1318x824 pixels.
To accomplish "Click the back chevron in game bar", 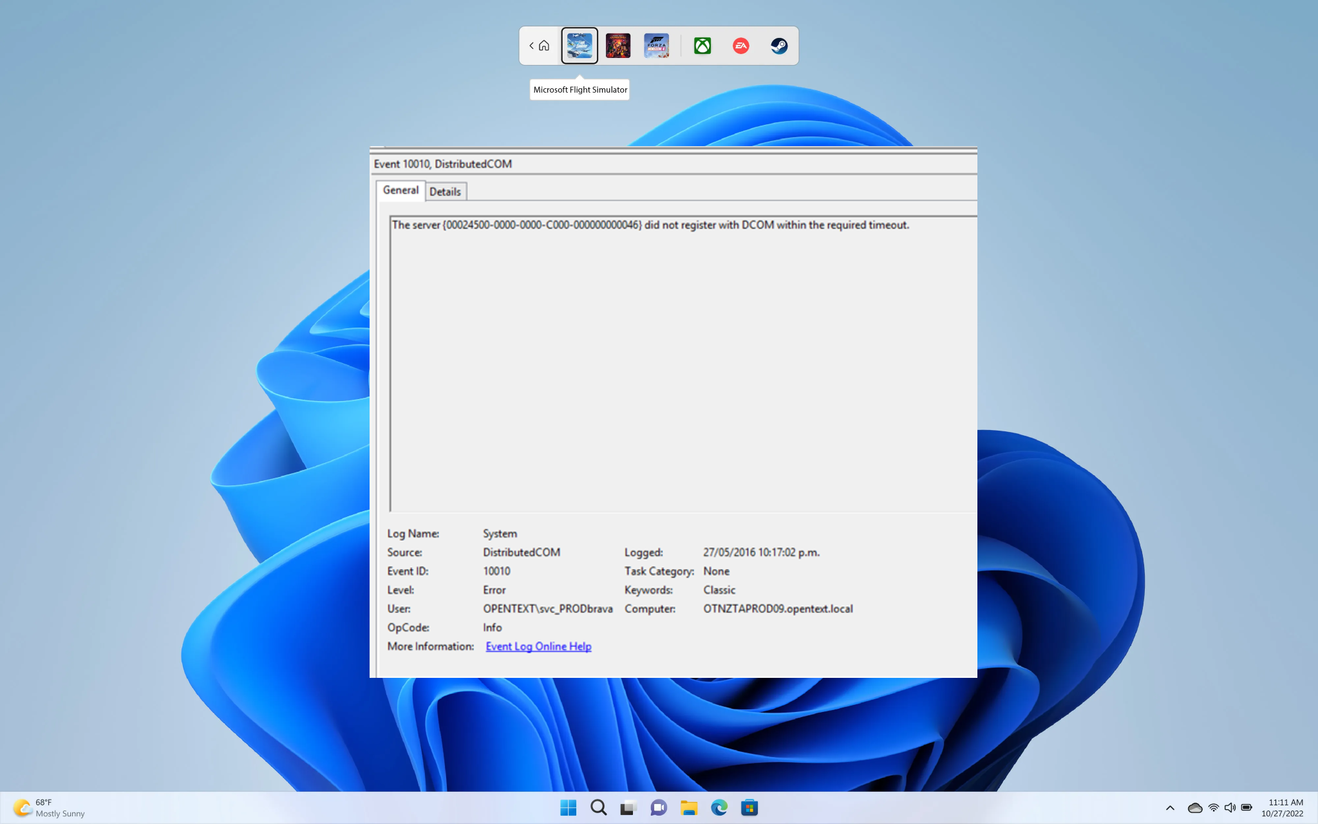I will [x=531, y=46].
